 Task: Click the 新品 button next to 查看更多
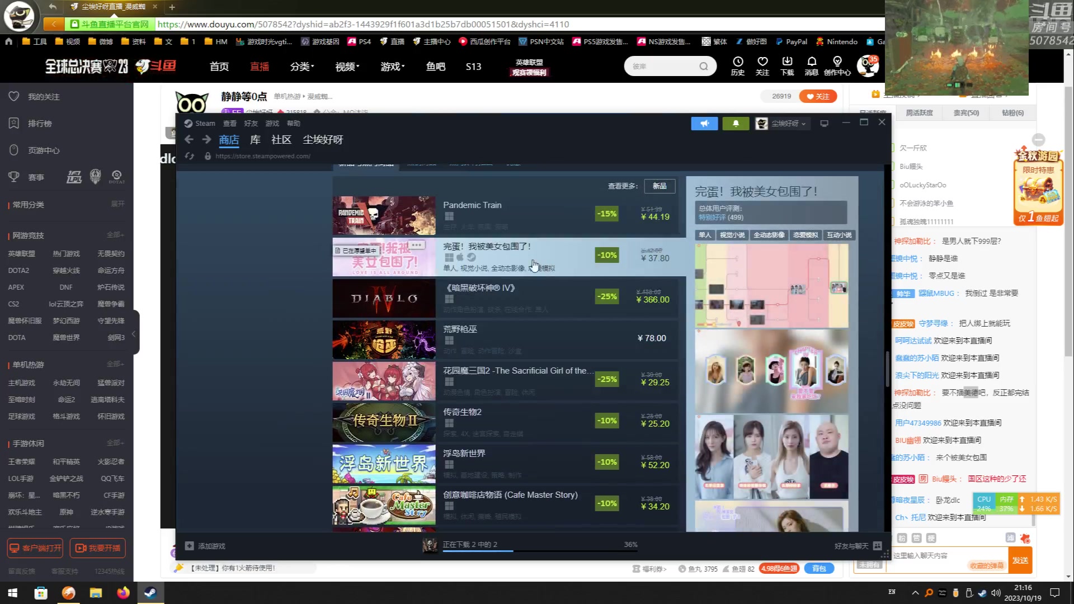click(660, 186)
